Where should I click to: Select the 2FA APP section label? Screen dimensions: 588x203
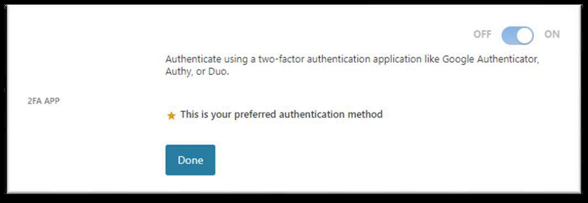[44, 101]
